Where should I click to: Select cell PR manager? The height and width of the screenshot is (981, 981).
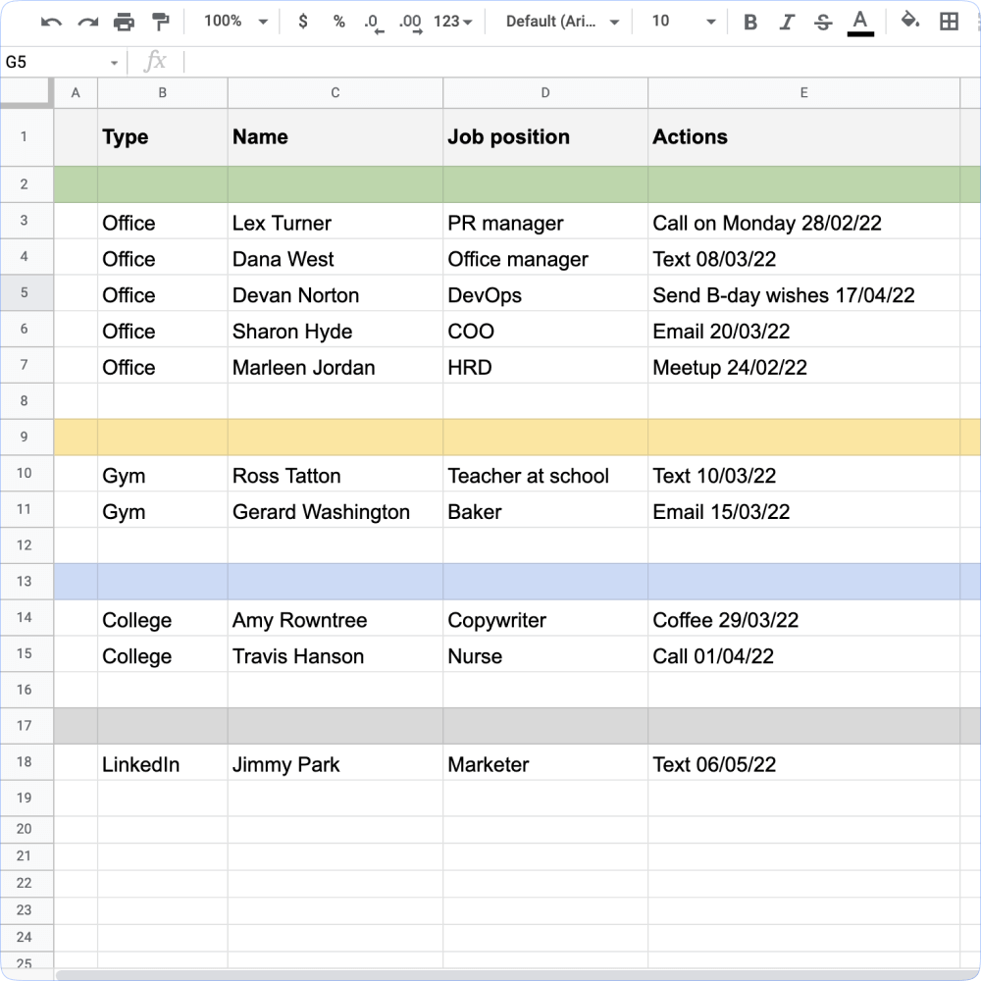pos(545,221)
